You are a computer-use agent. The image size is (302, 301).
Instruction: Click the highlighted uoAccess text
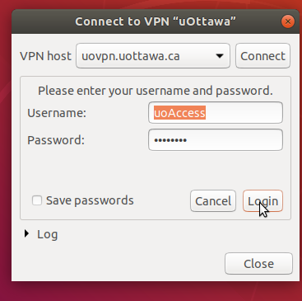coord(179,113)
